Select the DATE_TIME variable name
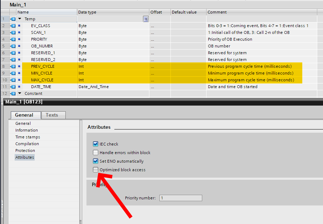This screenshot has height=224, width=323. tap(41, 87)
